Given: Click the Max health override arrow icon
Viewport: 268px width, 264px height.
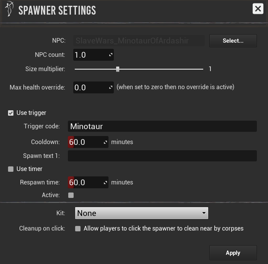Looking at the screenshot, I should (x=110, y=88).
